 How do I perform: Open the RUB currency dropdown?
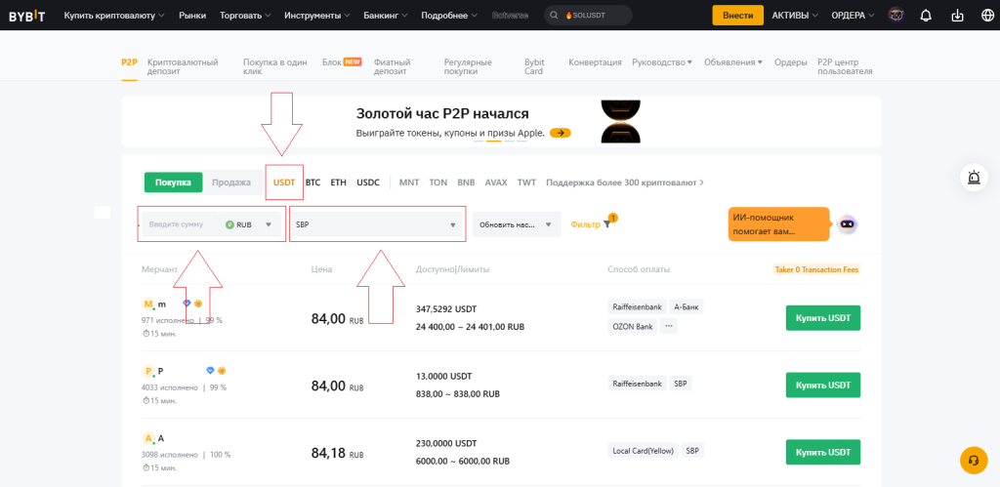click(x=249, y=224)
